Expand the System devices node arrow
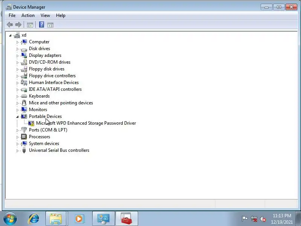The height and width of the screenshot is (226, 301). point(17,144)
